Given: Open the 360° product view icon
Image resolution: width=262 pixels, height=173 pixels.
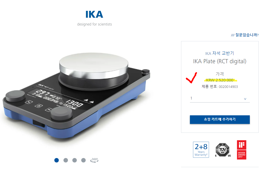Looking at the screenshot, I should [95, 160].
